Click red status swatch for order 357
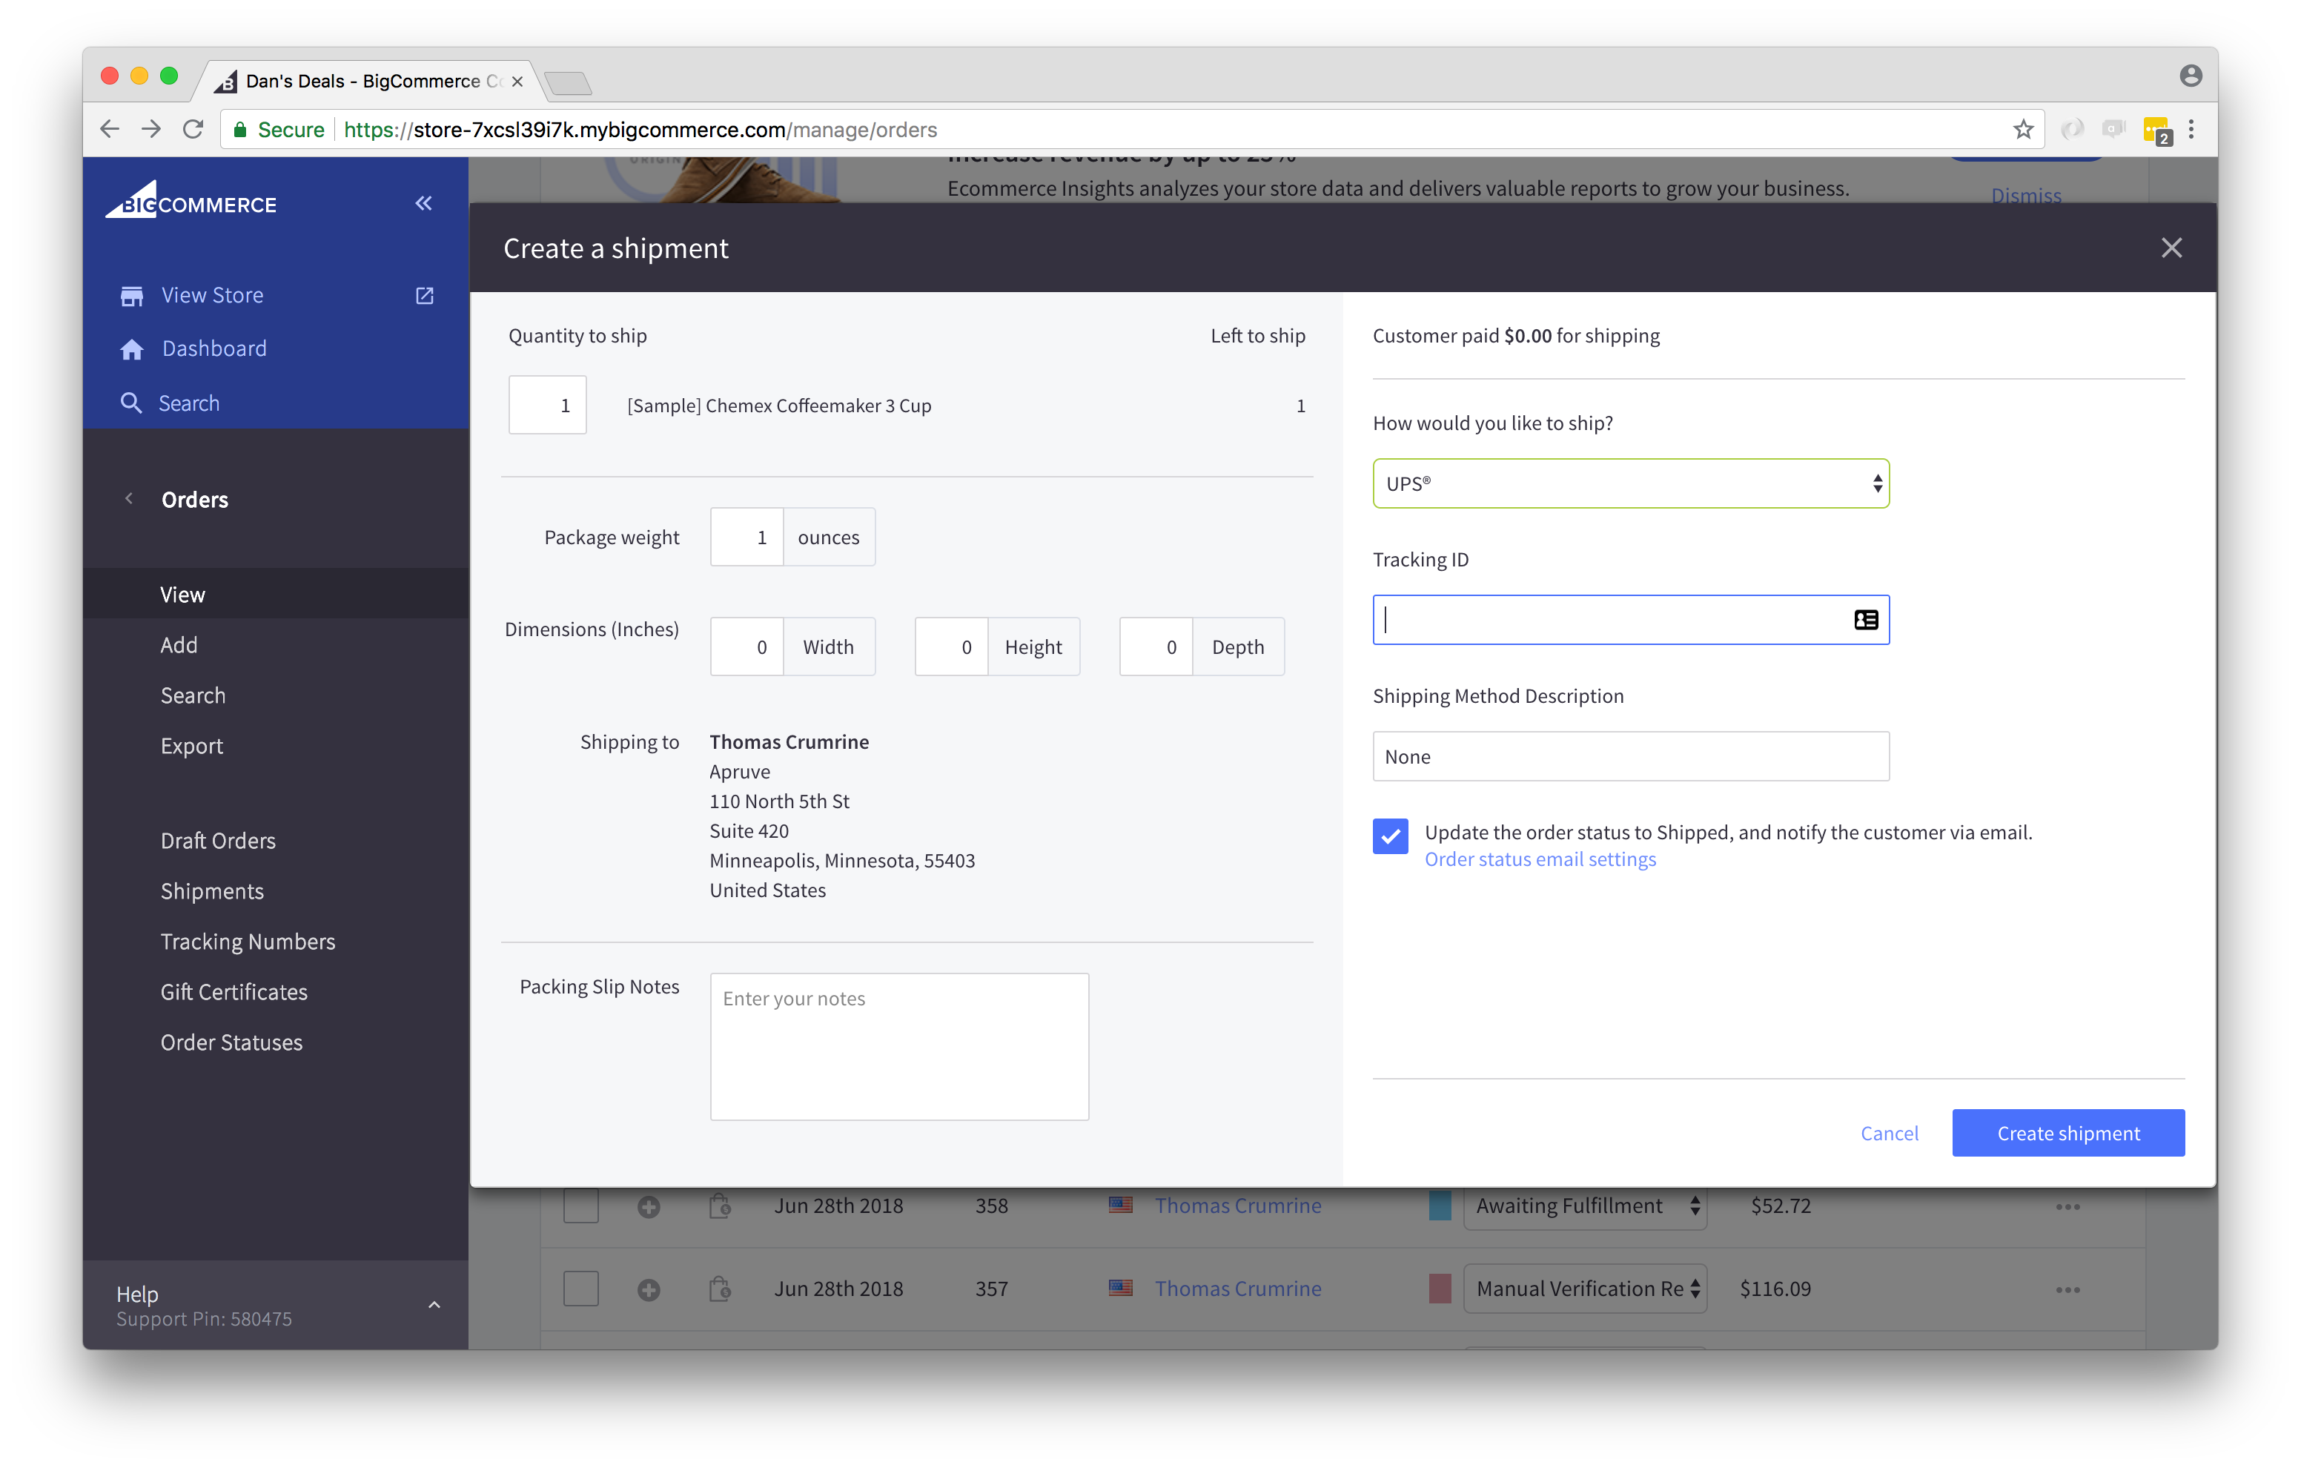This screenshot has height=1468, width=2301. point(1439,1289)
